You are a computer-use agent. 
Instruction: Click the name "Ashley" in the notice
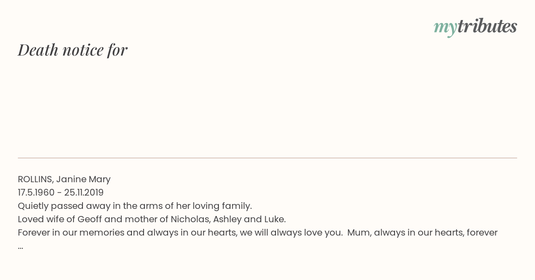pyautogui.click(x=227, y=219)
